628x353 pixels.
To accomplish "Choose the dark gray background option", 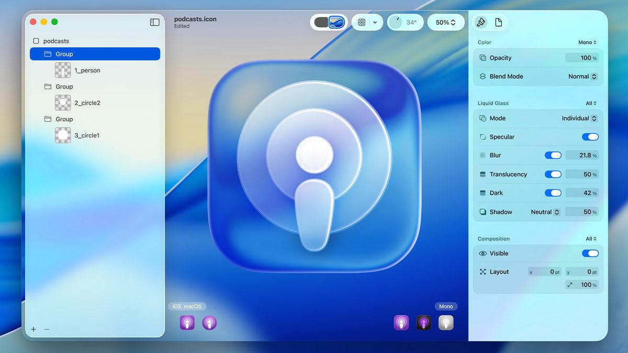I will (321, 22).
